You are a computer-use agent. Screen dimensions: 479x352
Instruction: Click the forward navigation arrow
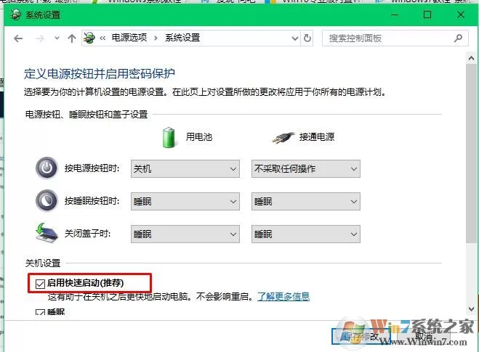[40, 38]
